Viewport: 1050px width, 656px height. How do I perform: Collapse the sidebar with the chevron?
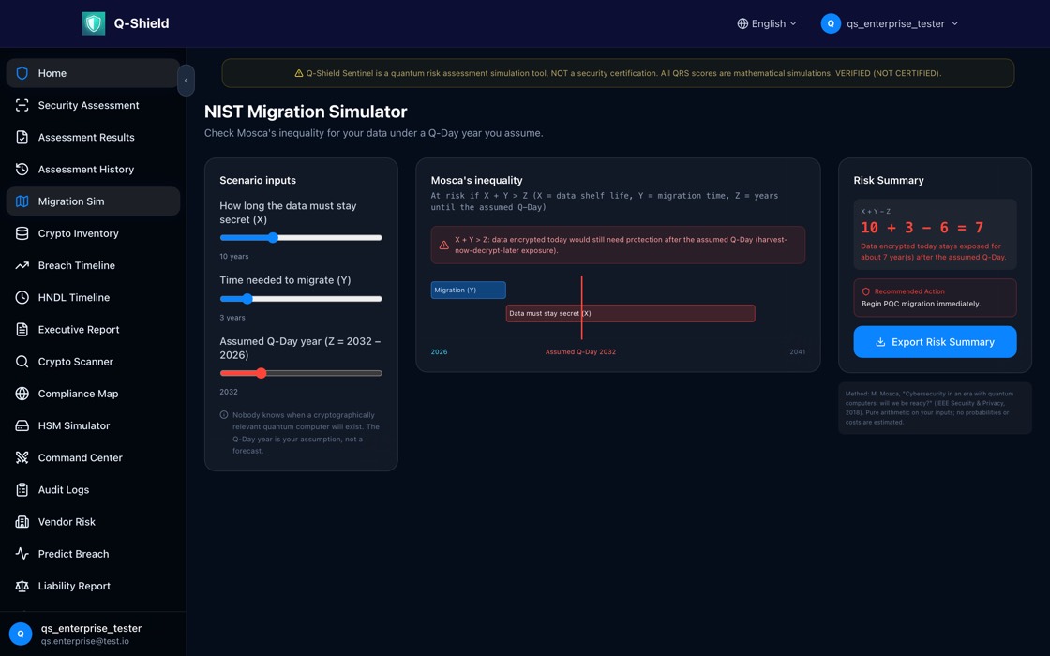[187, 81]
